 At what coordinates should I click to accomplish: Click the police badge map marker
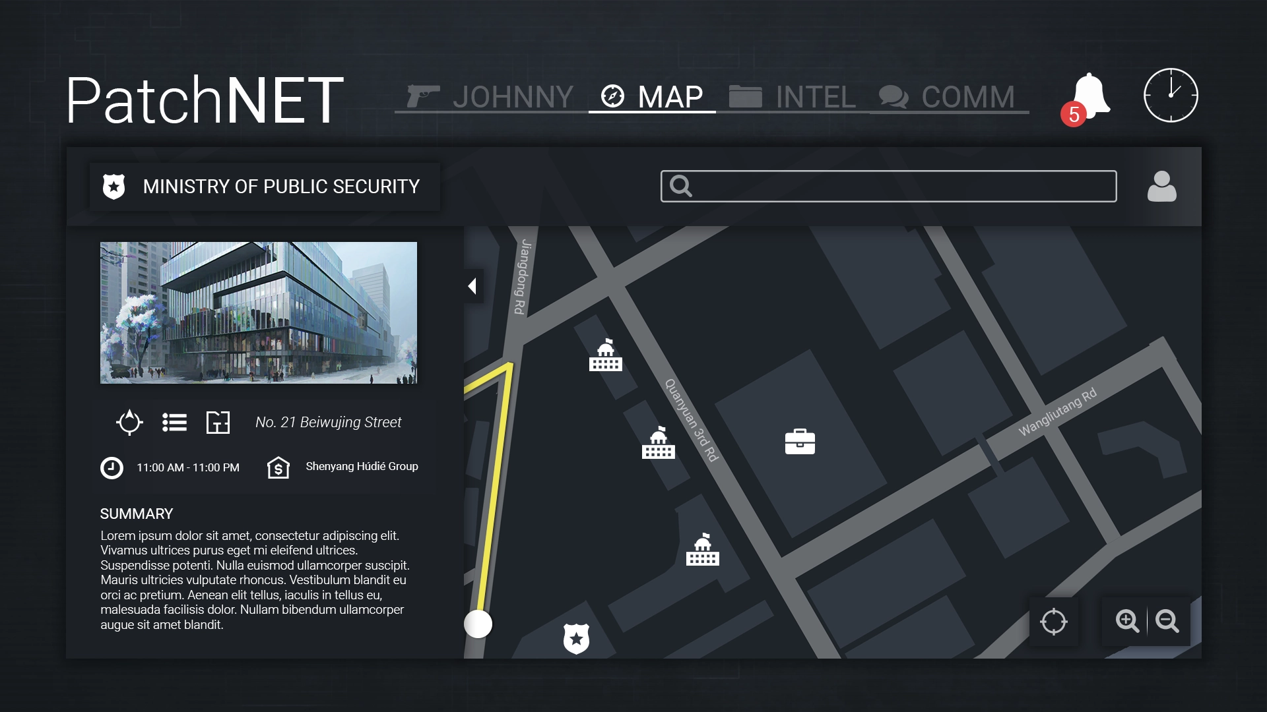(x=576, y=638)
